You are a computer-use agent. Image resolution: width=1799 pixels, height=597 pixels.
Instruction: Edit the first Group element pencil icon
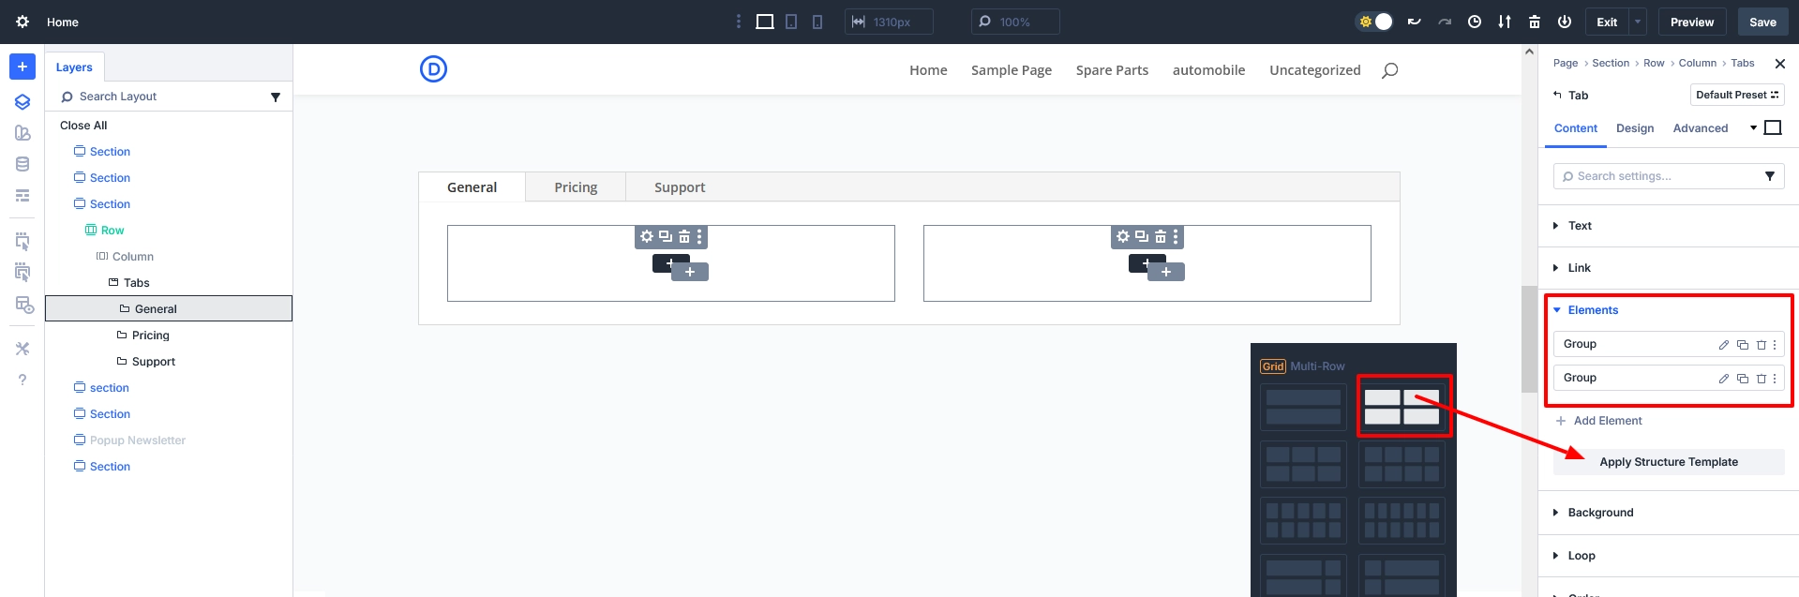click(x=1723, y=345)
